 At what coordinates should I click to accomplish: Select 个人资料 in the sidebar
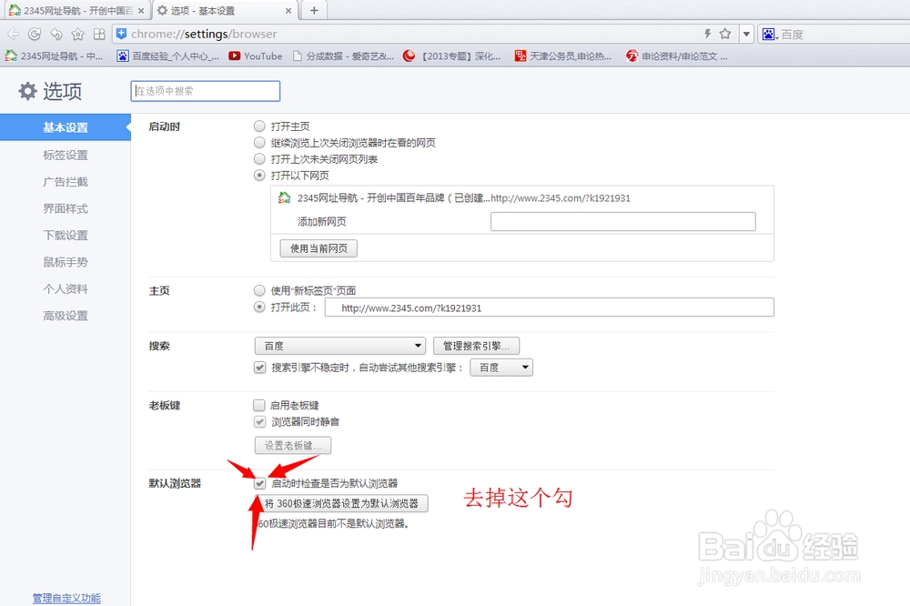[66, 288]
